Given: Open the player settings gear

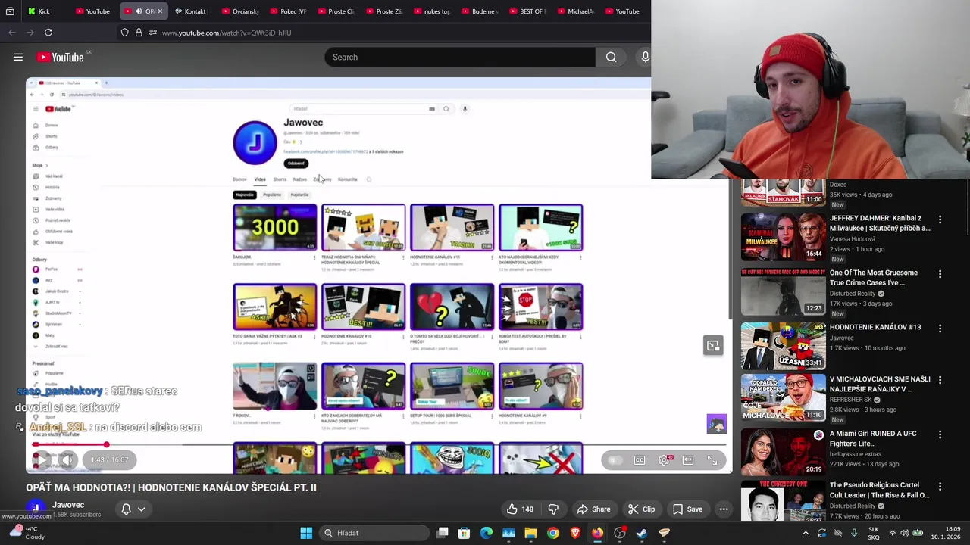Looking at the screenshot, I should click(664, 460).
